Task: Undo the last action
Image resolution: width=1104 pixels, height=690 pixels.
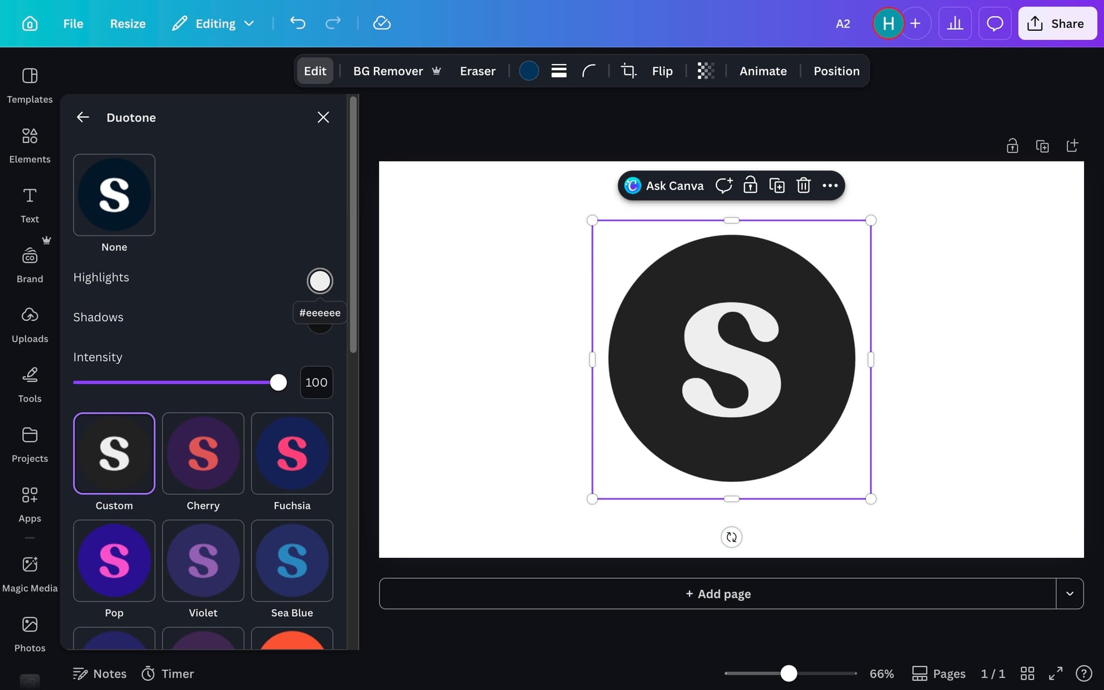Action: [297, 23]
